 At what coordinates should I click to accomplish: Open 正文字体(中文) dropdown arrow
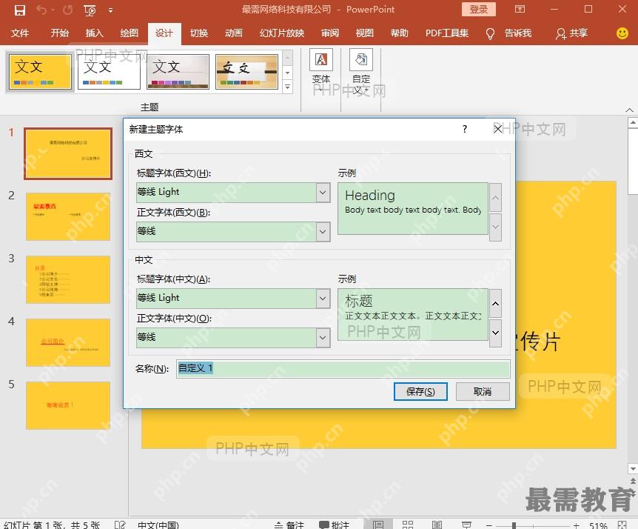[x=323, y=337]
